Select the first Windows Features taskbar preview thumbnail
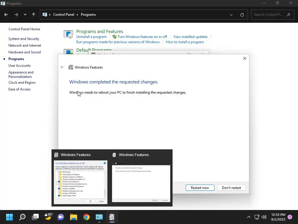The image size is (298, 224). pyautogui.click(x=81, y=182)
